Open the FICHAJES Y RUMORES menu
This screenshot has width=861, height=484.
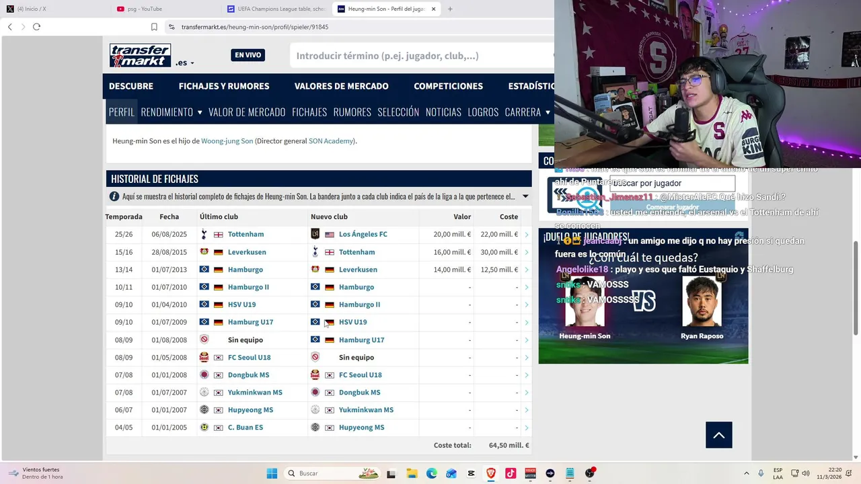pos(224,86)
